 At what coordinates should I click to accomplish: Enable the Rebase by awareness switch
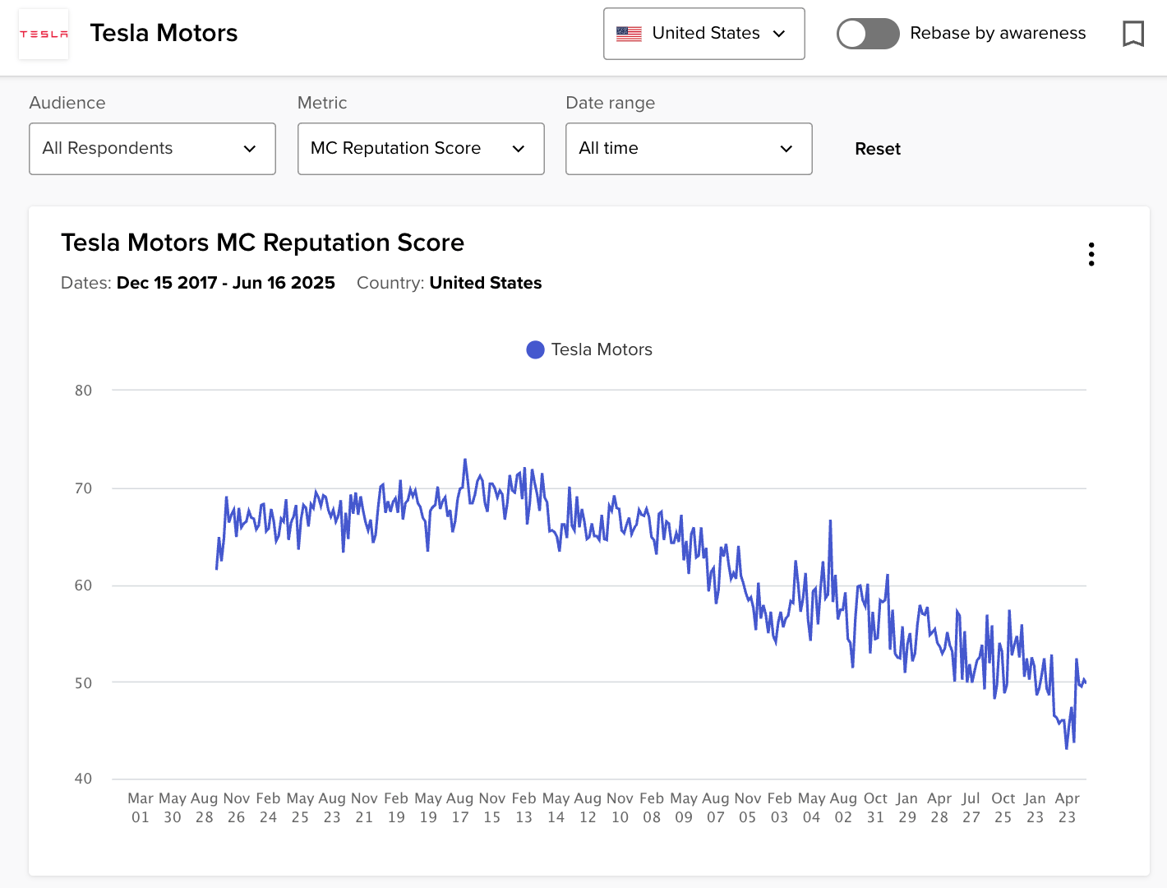coord(867,34)
